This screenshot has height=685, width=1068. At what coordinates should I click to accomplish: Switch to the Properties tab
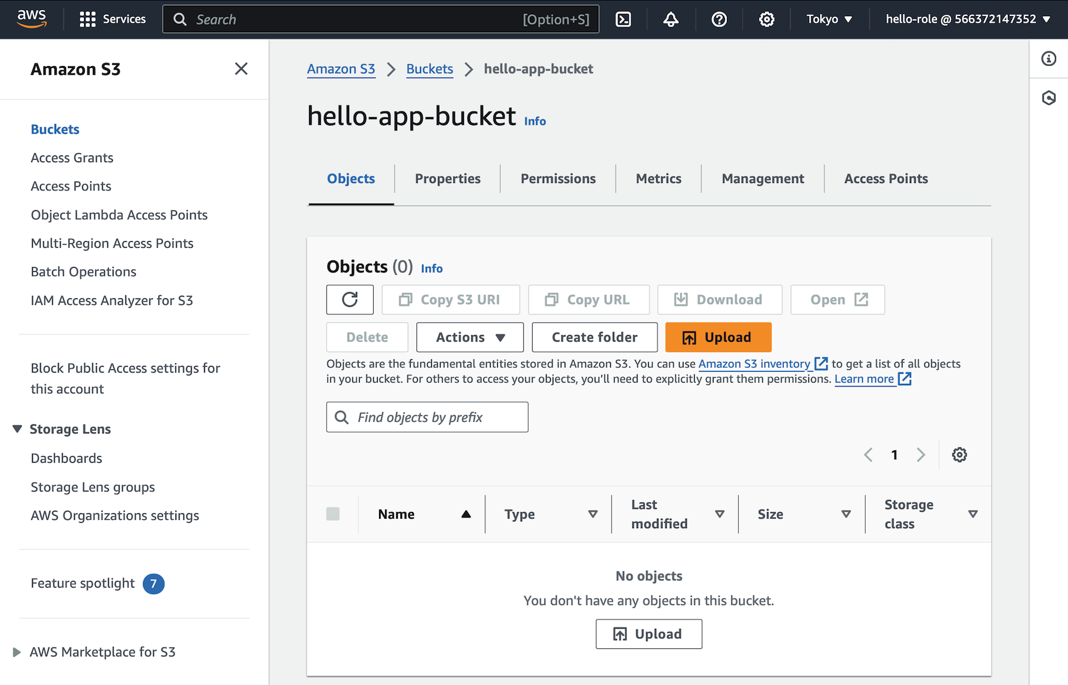tap(448, 179)
